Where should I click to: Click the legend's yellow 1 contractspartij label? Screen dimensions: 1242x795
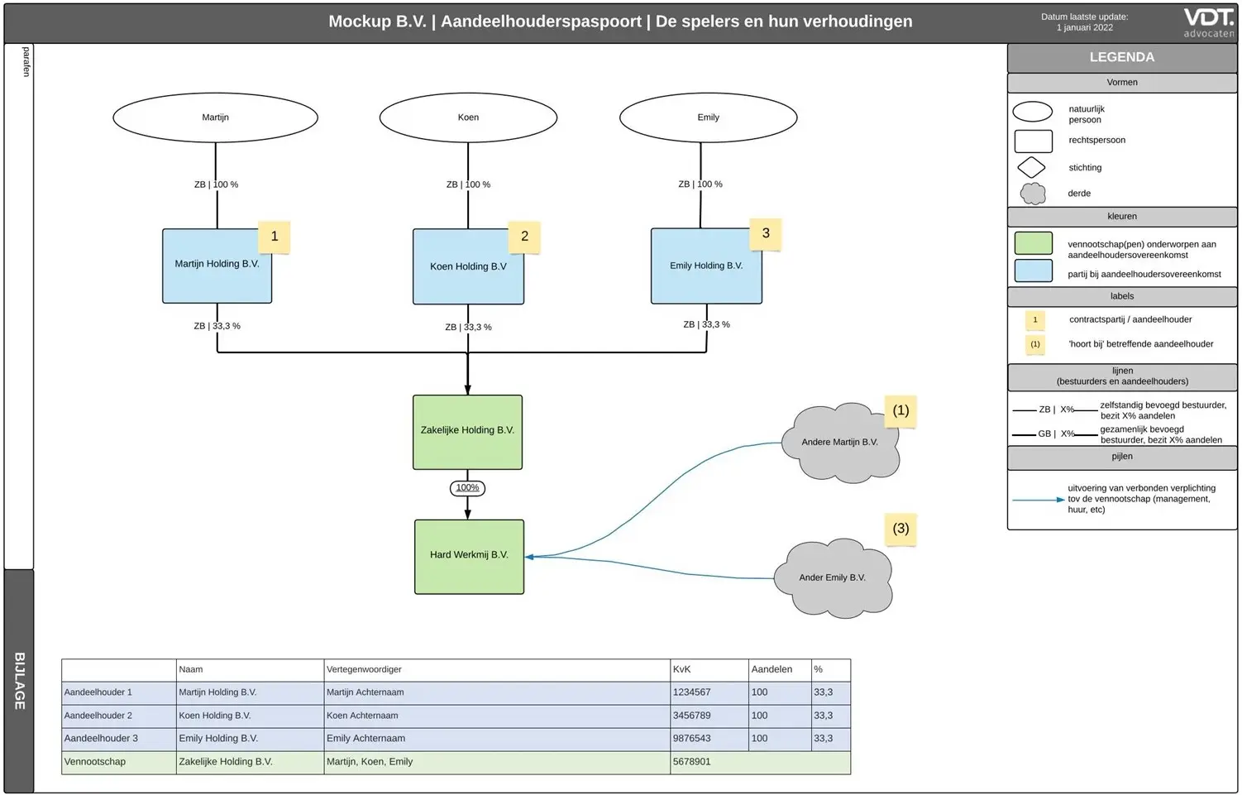(1034, 320)
